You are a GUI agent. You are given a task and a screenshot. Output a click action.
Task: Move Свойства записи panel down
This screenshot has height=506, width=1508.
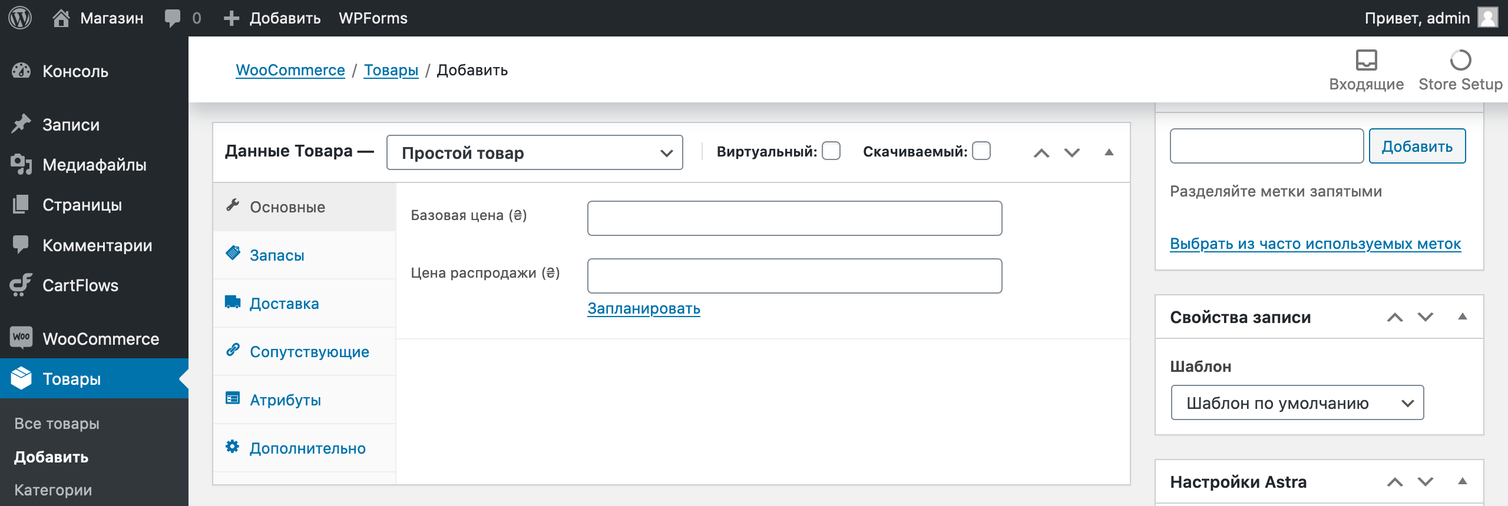point(1426,318)
